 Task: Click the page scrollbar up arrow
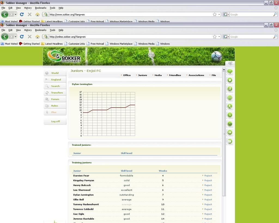[224, 70]
